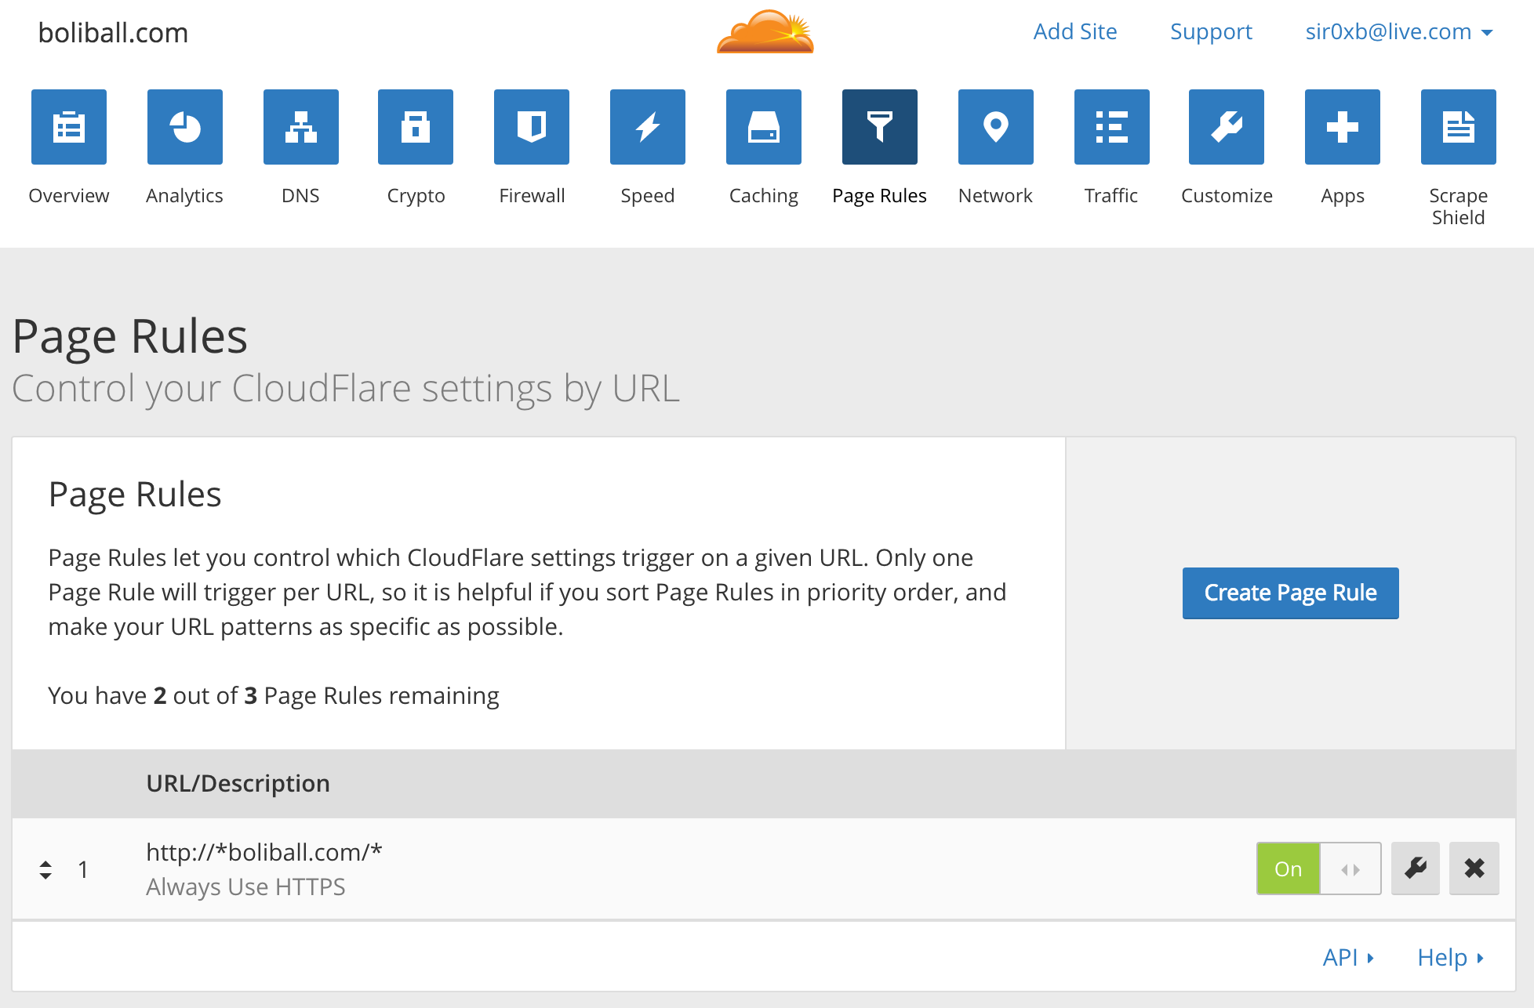
Task: Toggle the Always Use HTTPS rule off
Action: (x=1318, y=868)
